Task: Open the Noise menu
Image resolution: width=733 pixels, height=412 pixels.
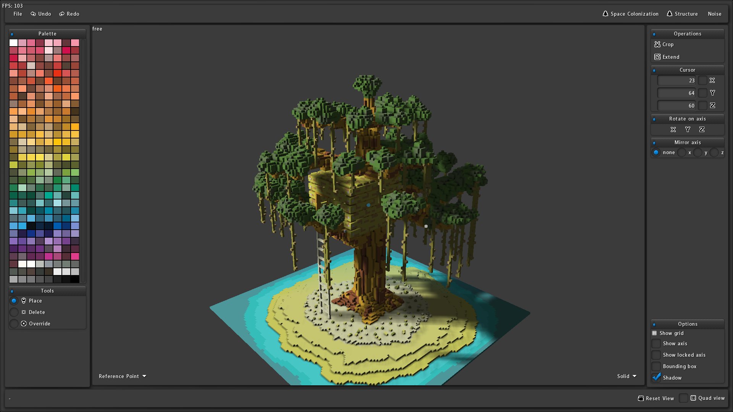Action: click(715, 14)
